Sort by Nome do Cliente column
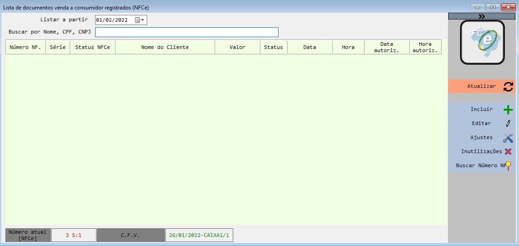Image resolution: width=519 pixels, height=246 pixels. point(165,47)
